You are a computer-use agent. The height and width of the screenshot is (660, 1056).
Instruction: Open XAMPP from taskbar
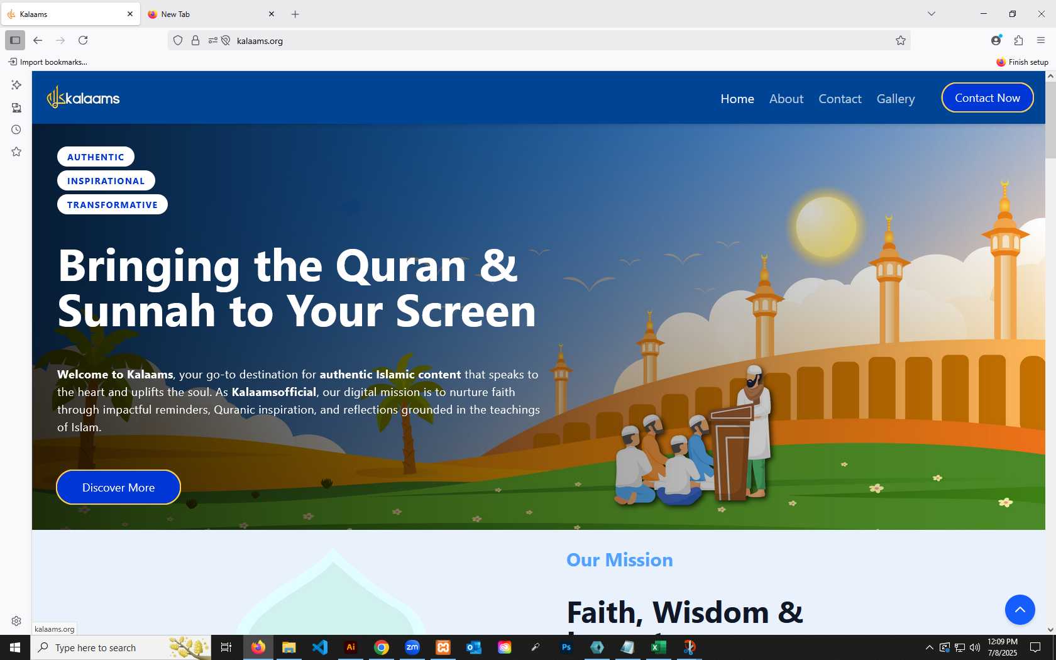point(443,647)
